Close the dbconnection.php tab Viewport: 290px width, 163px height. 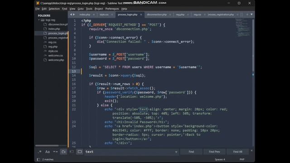(170, 14)
